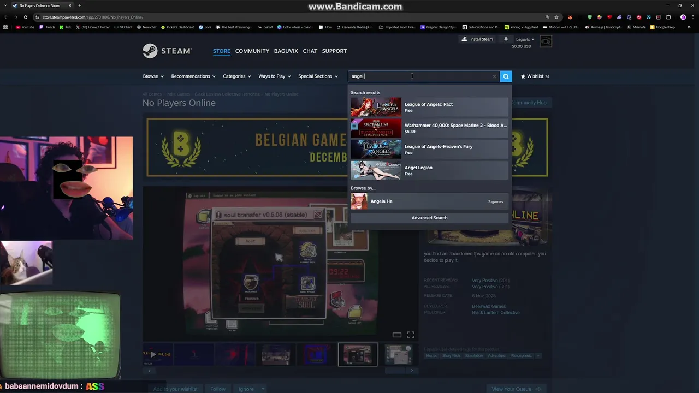Screen dimensions: 699x393
Task: Open the notifications bell
Action: pos(506,39)
